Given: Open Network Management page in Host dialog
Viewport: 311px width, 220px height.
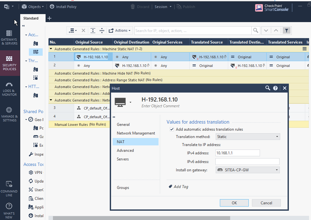Looking at the screenshot, I should [136, 133].
